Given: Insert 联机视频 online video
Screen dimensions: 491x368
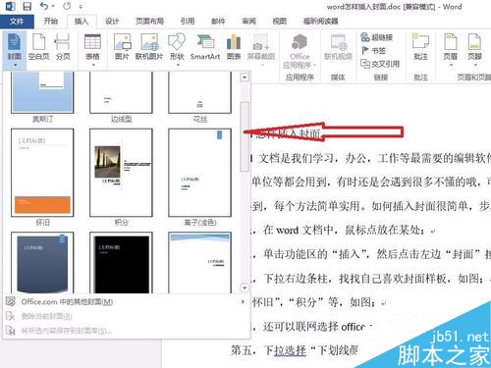Looking at the screenshot, I should click(x=338, y=47).
